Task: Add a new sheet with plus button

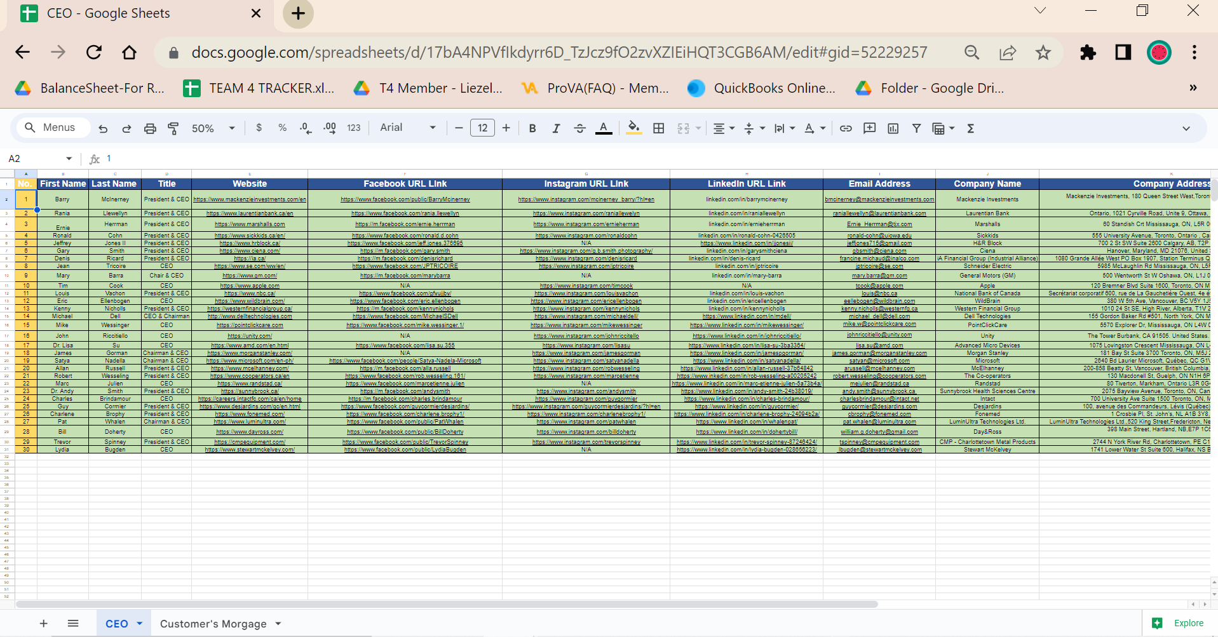Action: 43,624
